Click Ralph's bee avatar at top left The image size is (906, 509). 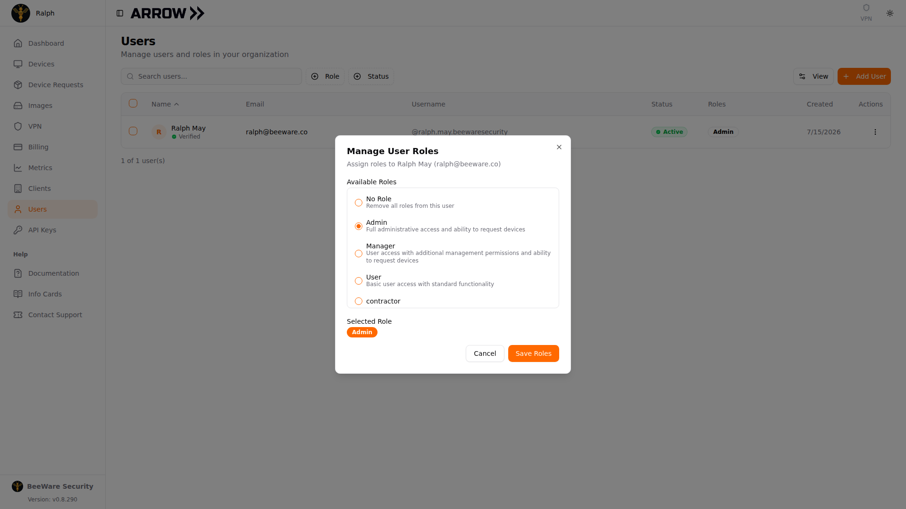21,13
